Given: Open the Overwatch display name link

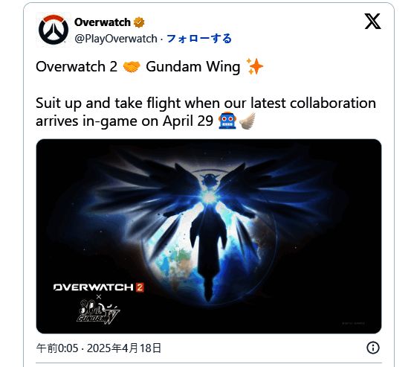Looking at the screenshot, I should (103, 22).
